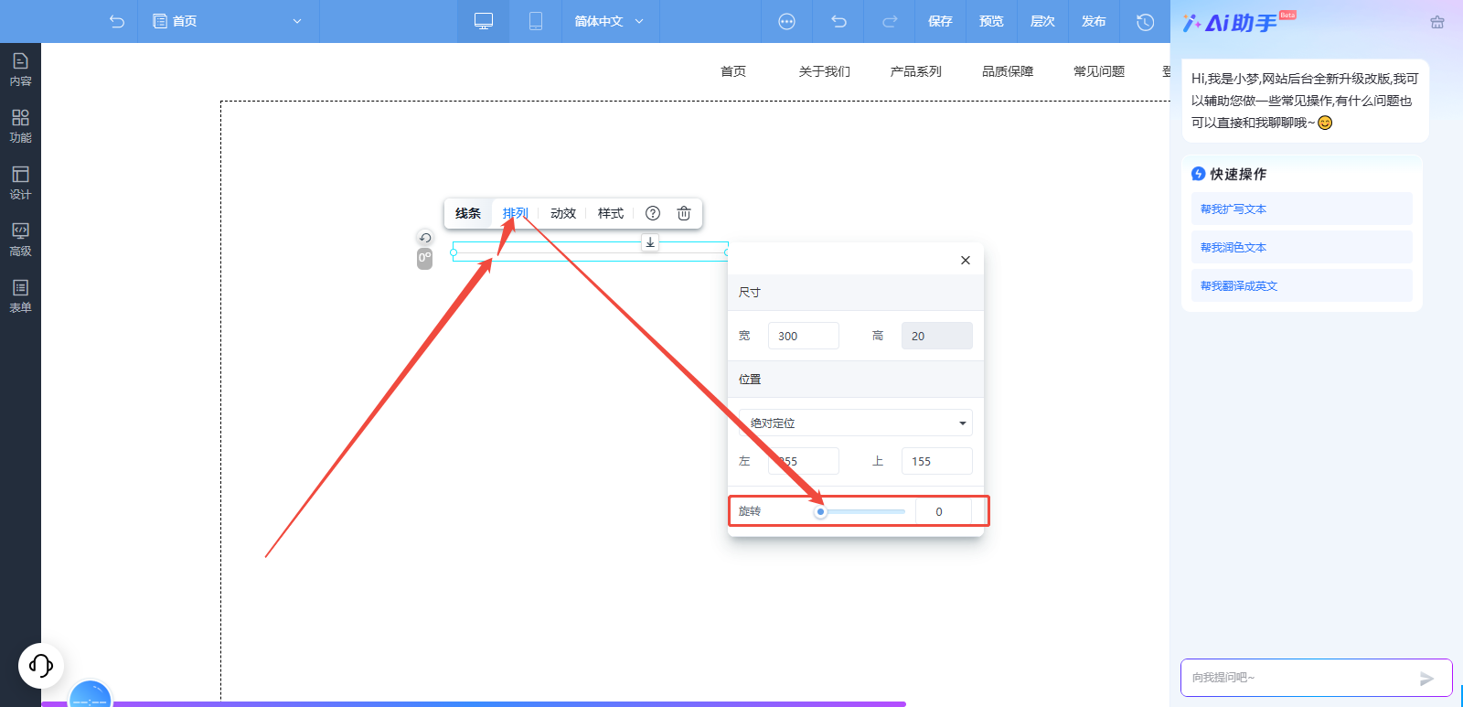Delete the line component with trash icon

click(684, 213)
